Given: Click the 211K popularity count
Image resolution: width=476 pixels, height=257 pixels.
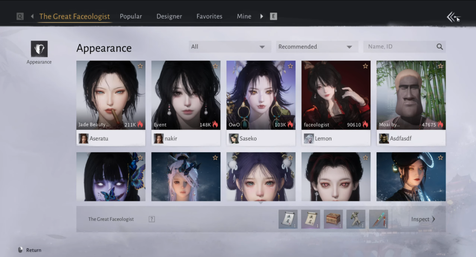Looking at the screenshot, I should (130, 125).
